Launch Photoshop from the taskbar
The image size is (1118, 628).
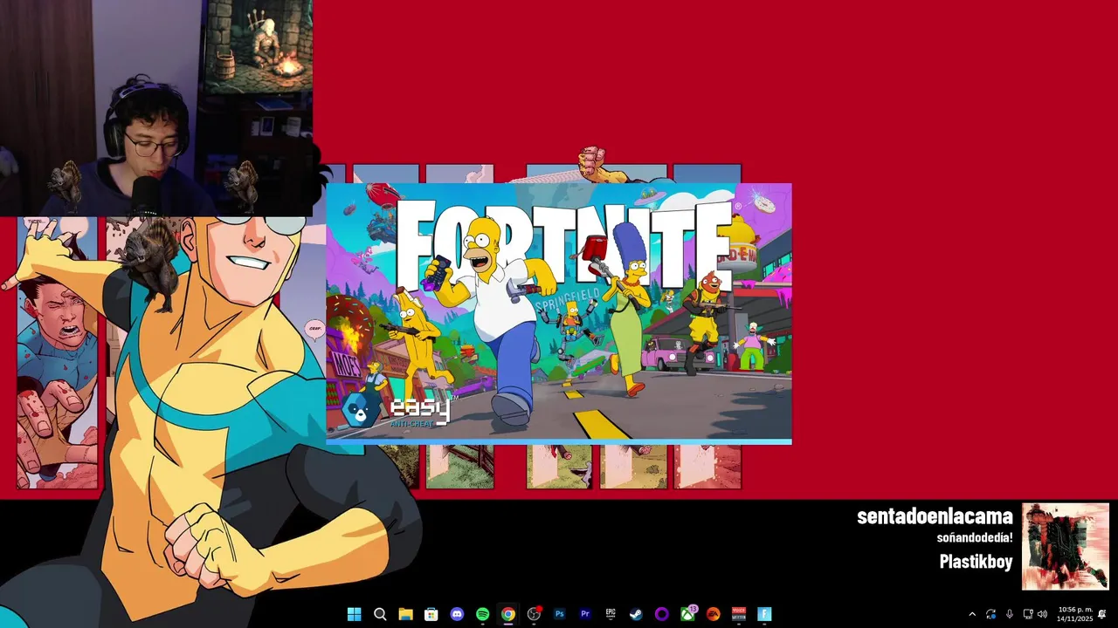tap(559, 614)
